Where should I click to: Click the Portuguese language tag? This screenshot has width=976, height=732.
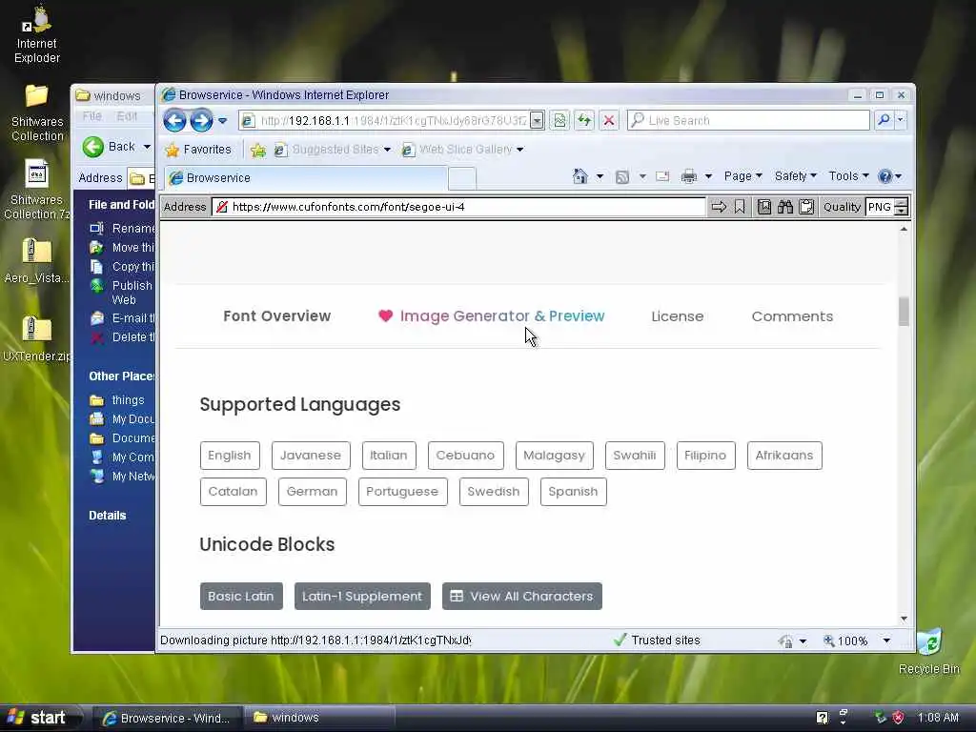point(403,492)
